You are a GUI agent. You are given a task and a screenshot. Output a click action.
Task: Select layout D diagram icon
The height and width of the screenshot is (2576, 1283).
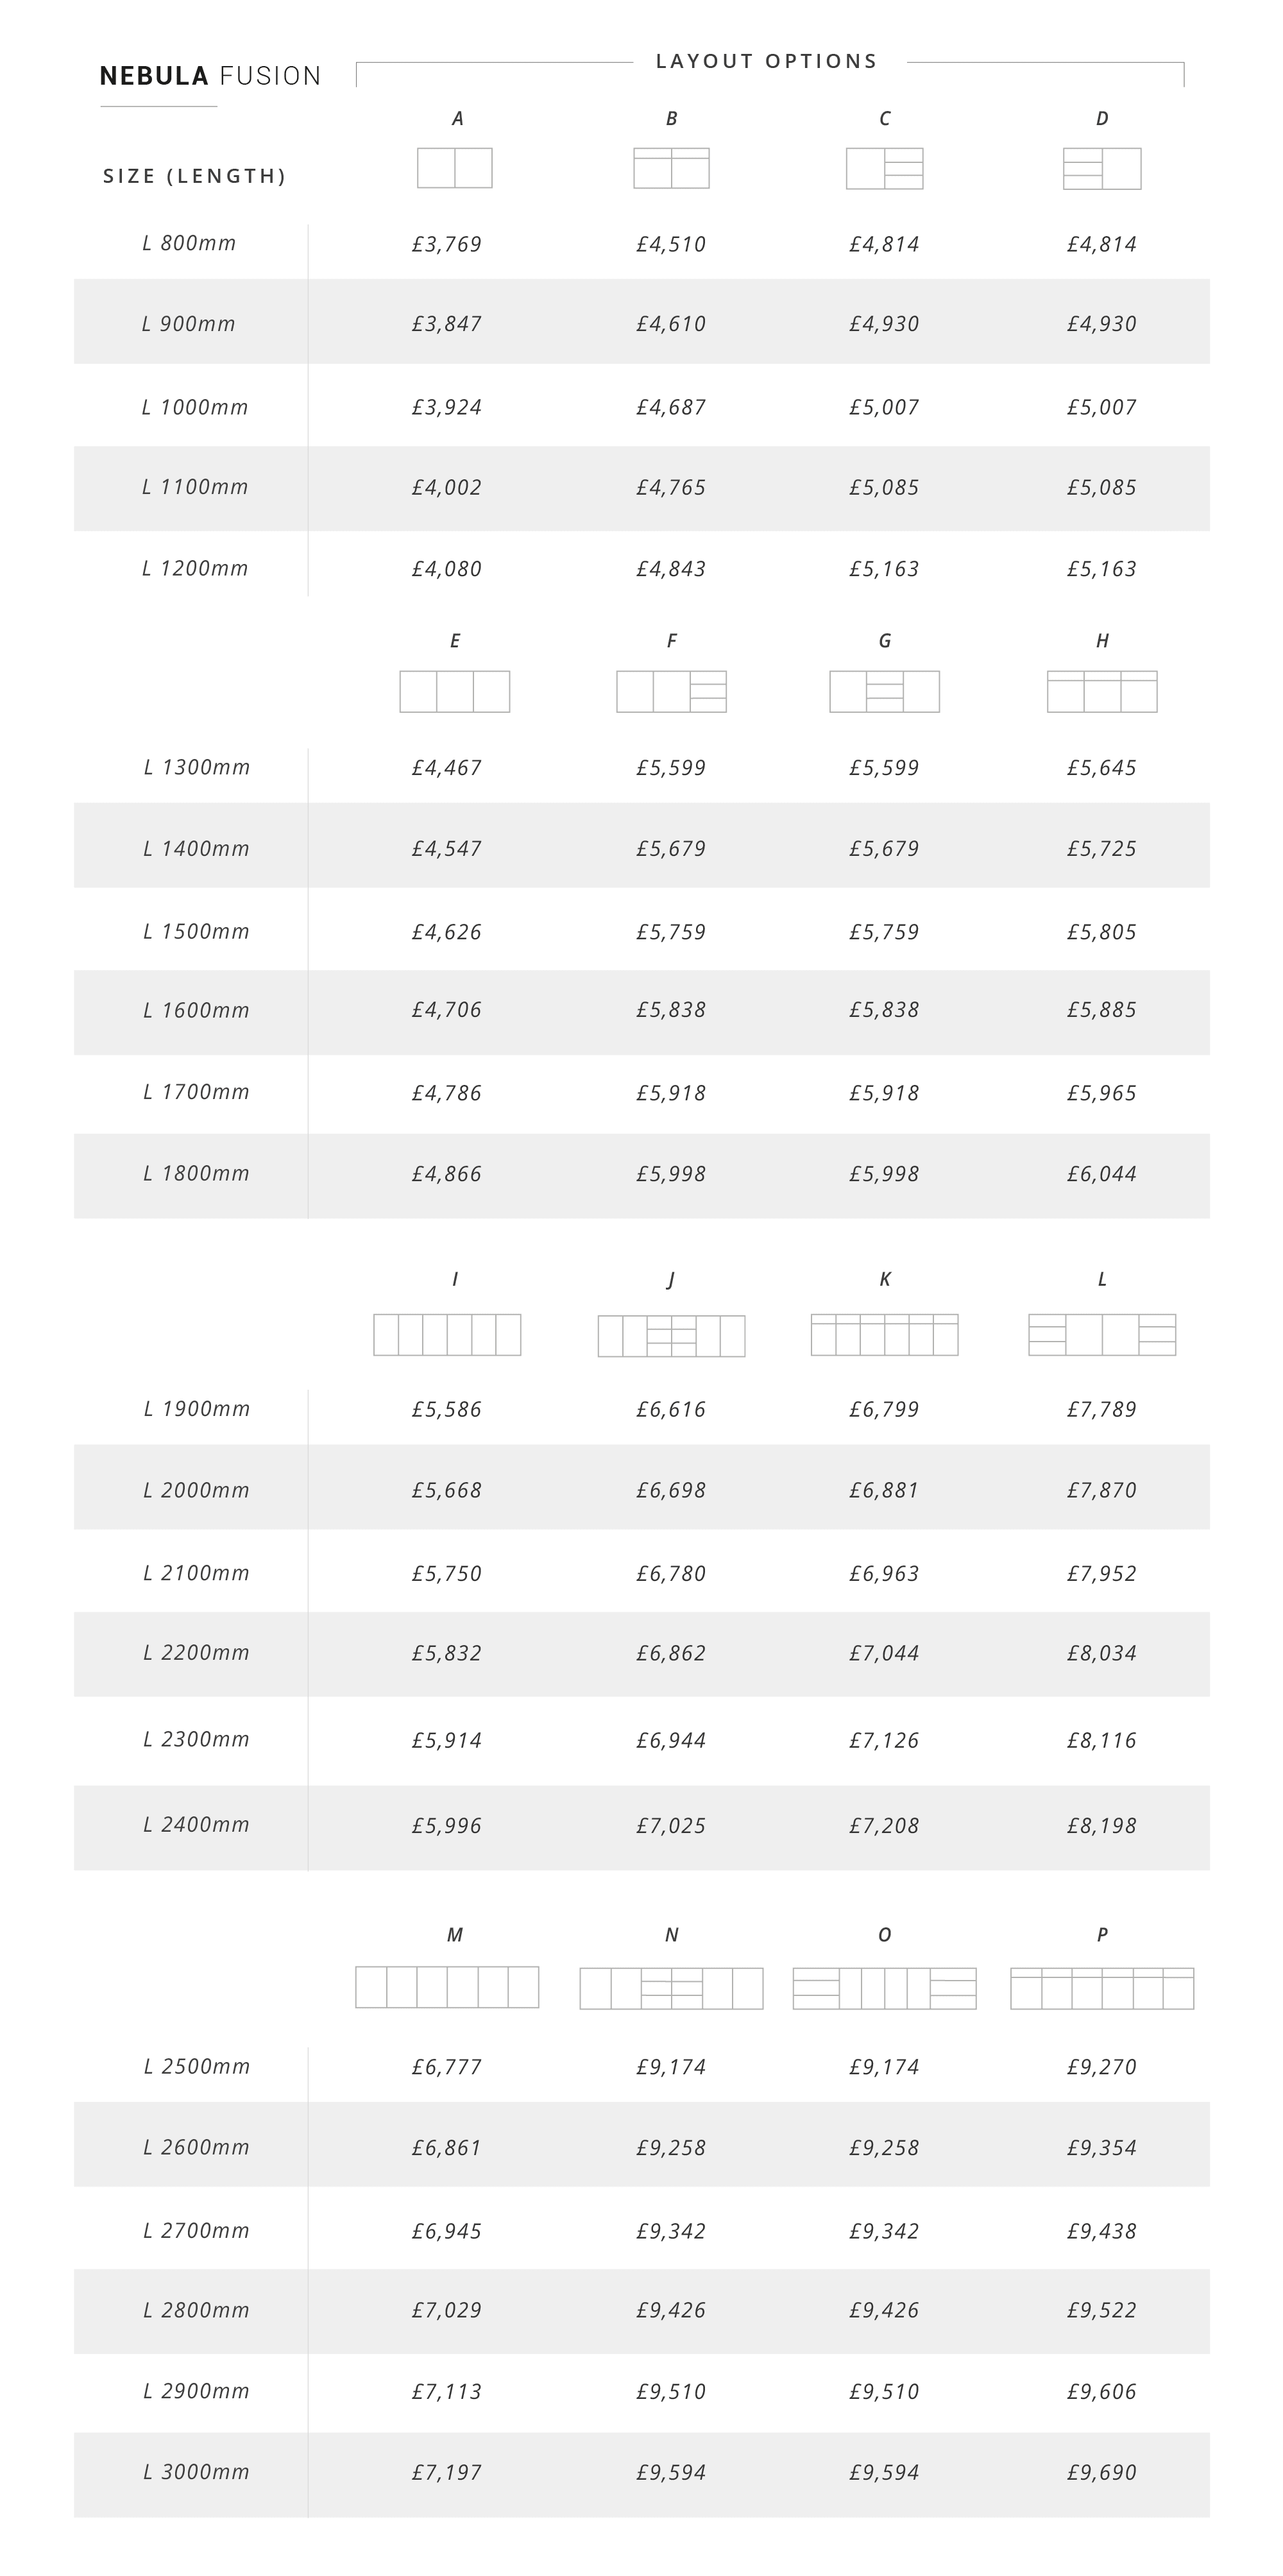tap(1102, 168)
